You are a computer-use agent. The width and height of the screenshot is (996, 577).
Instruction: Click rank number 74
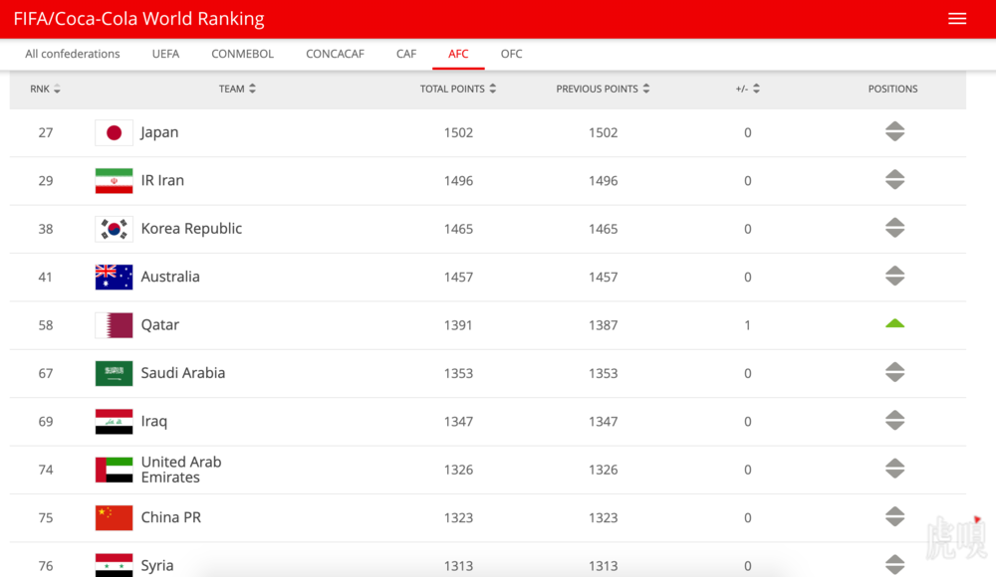(45, 470)
